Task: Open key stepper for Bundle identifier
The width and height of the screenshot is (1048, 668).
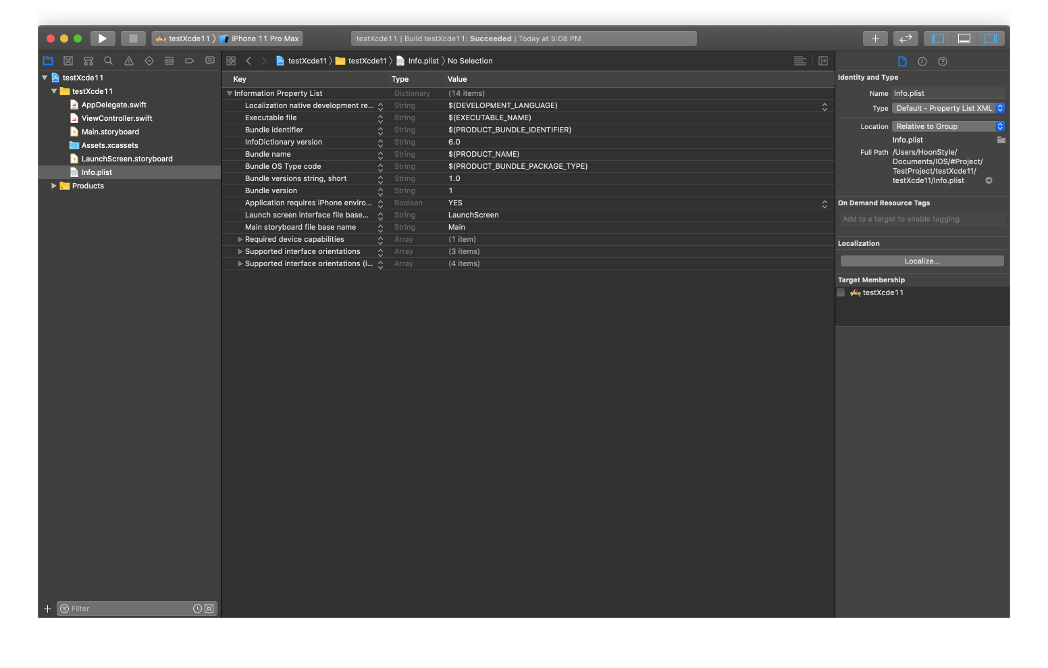Action: click(x=380, y=130)
